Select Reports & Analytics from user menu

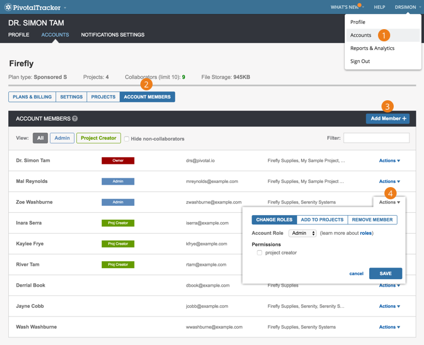click(x=372, y=48)
